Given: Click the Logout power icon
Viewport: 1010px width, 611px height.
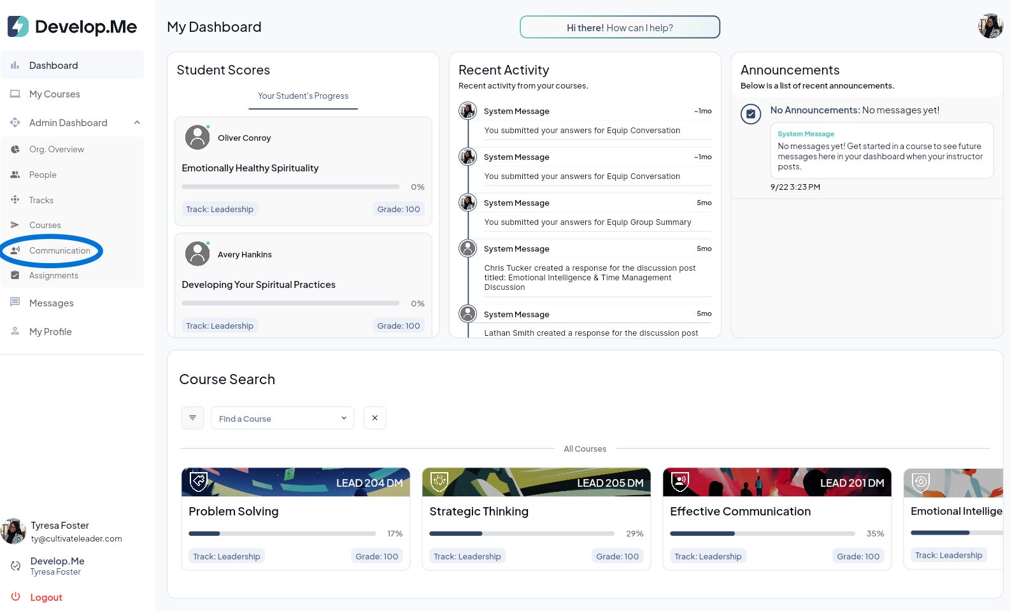Looking at the screenshot, I should click(16, 597).
